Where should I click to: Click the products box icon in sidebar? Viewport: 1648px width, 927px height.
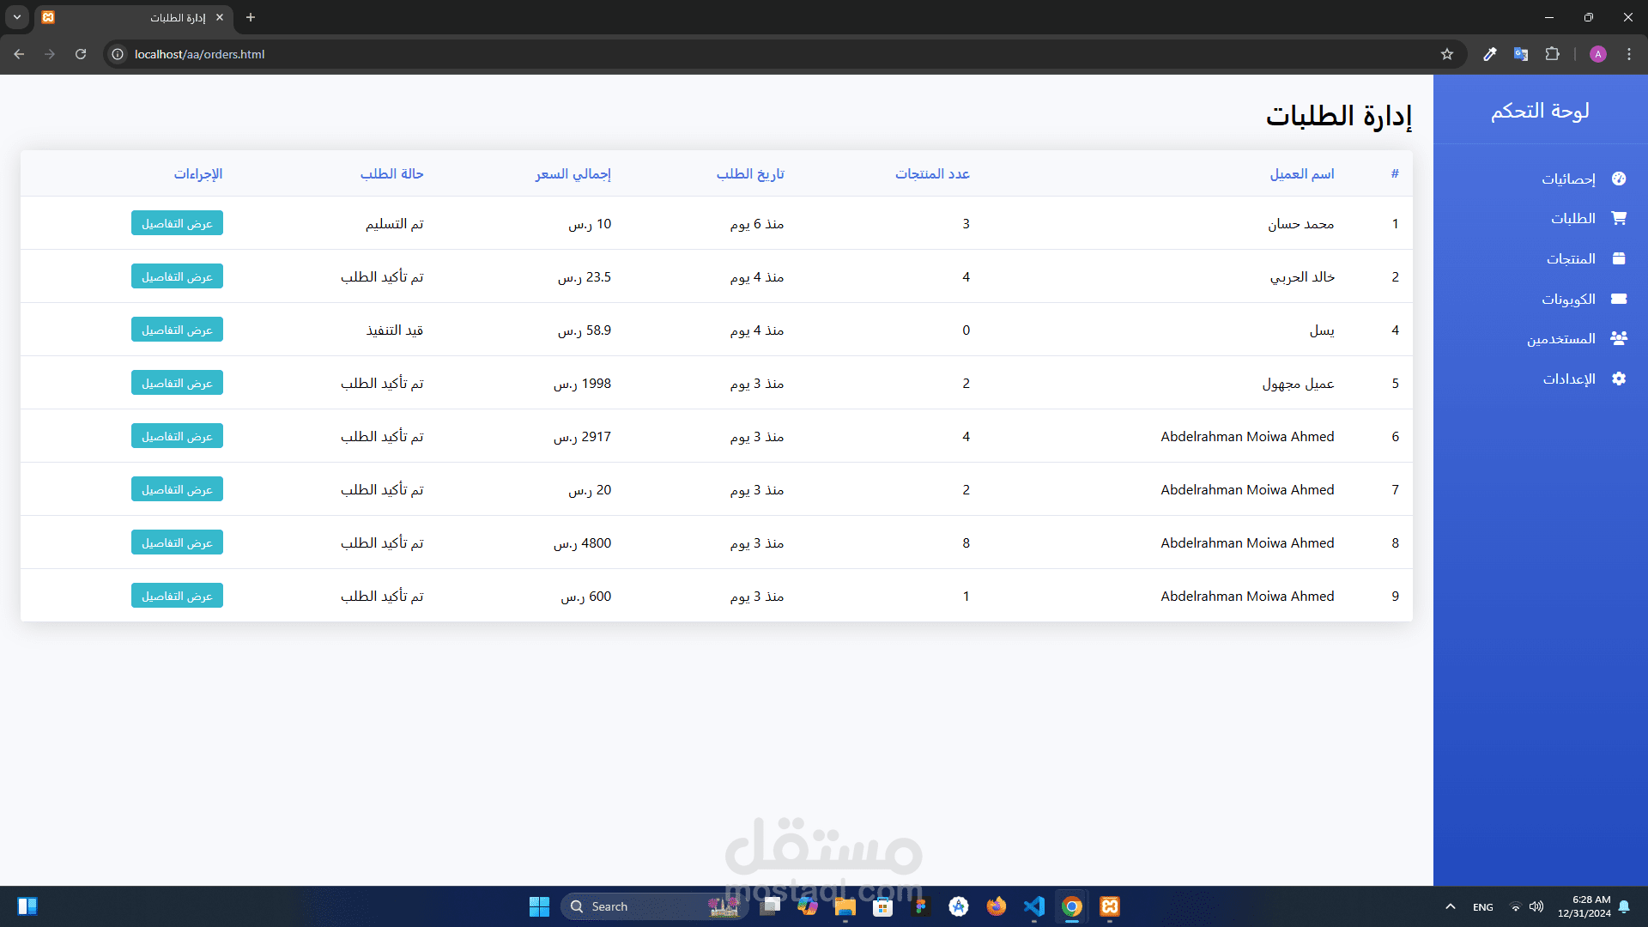1619,258
